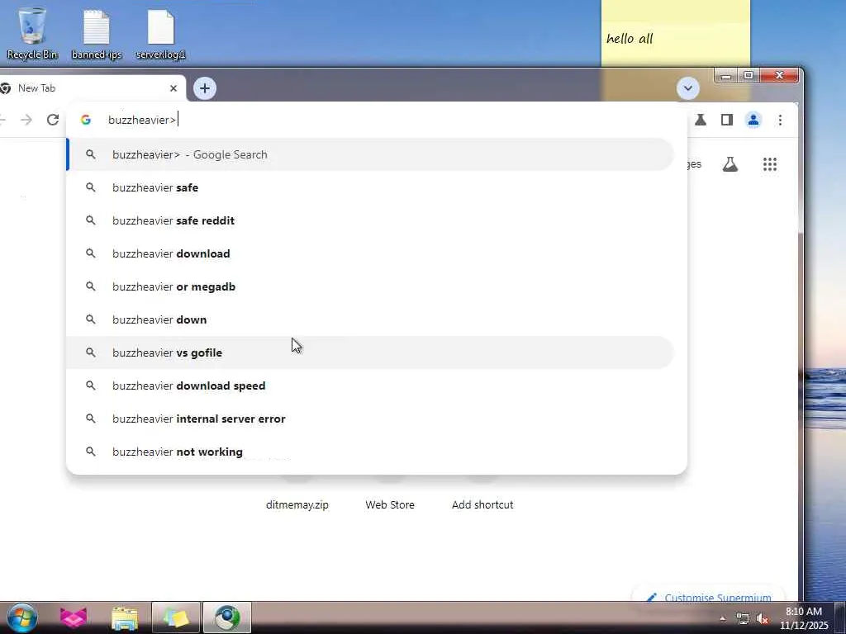
Task: Choose 'buzzheavier download speed' suggestion
Action: point(371,386)
